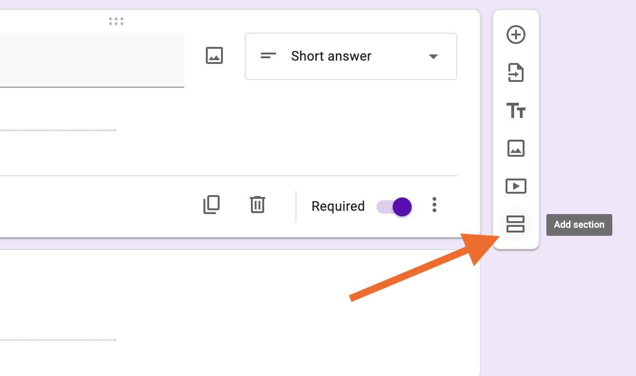This screenshot has height=376, width=636.
Task: Click the Add section tooltip label
Action: tap(579, 225)
